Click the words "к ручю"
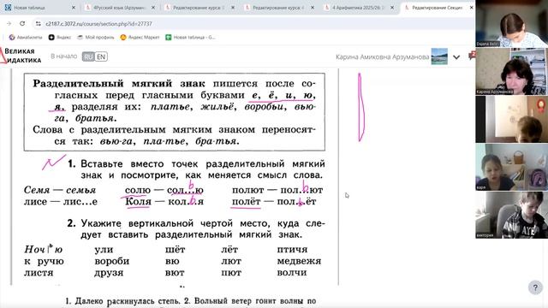 [x=44, y=262]
